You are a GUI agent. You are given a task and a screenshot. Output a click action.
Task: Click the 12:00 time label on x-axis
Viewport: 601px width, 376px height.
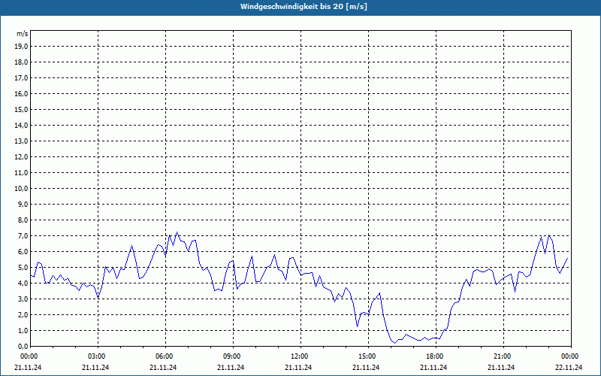pyautogui.click(x=299, y=356)
